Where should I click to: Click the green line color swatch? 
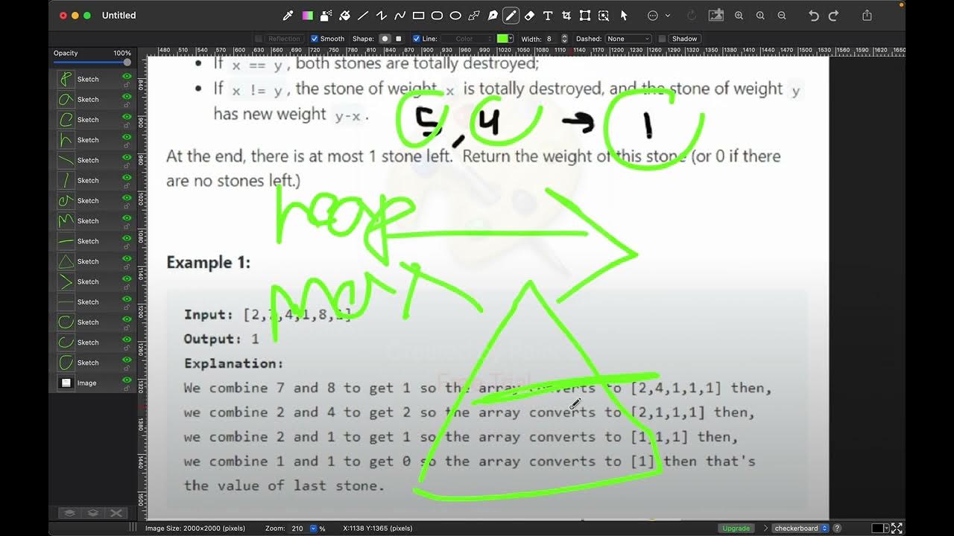[502, 39]
